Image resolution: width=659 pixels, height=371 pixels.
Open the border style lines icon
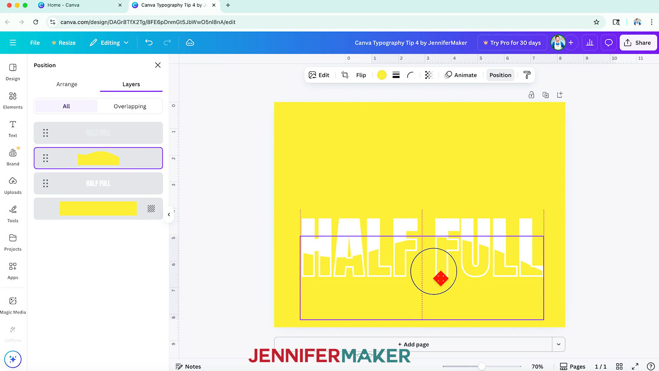coord(396,75)
